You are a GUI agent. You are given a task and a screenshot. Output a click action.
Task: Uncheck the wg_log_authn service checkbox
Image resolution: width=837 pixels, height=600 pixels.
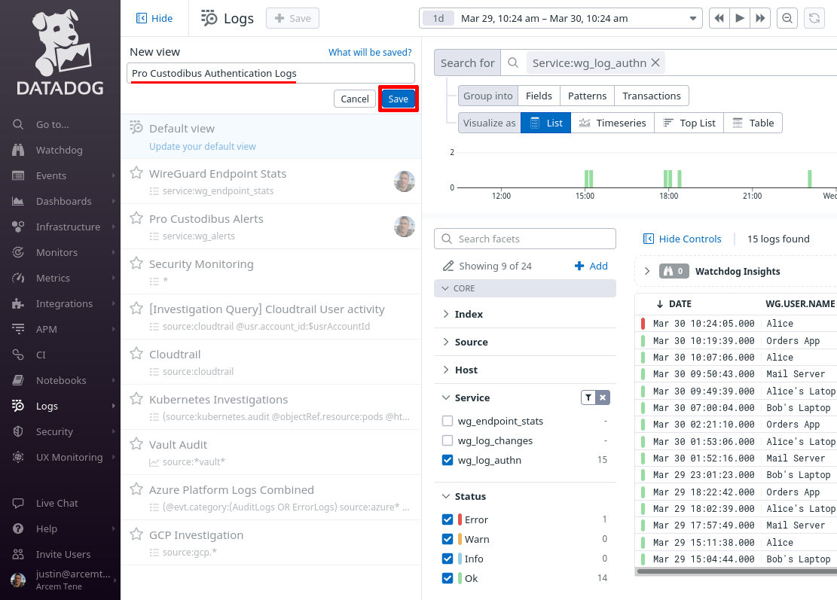(448, 460)
